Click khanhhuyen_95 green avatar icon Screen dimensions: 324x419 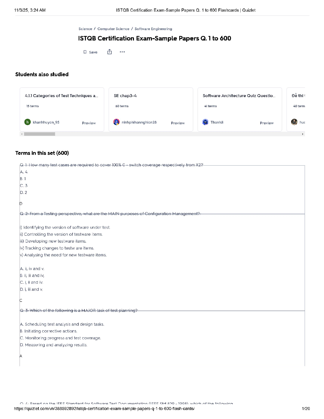coord(28,122)
